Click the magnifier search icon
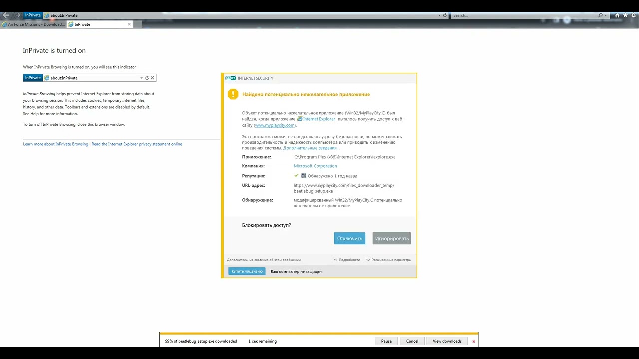639x359 pixels. (601, 15)
